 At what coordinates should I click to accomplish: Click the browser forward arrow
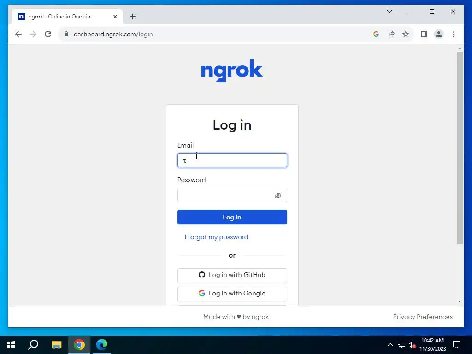[x=33, y=34]
